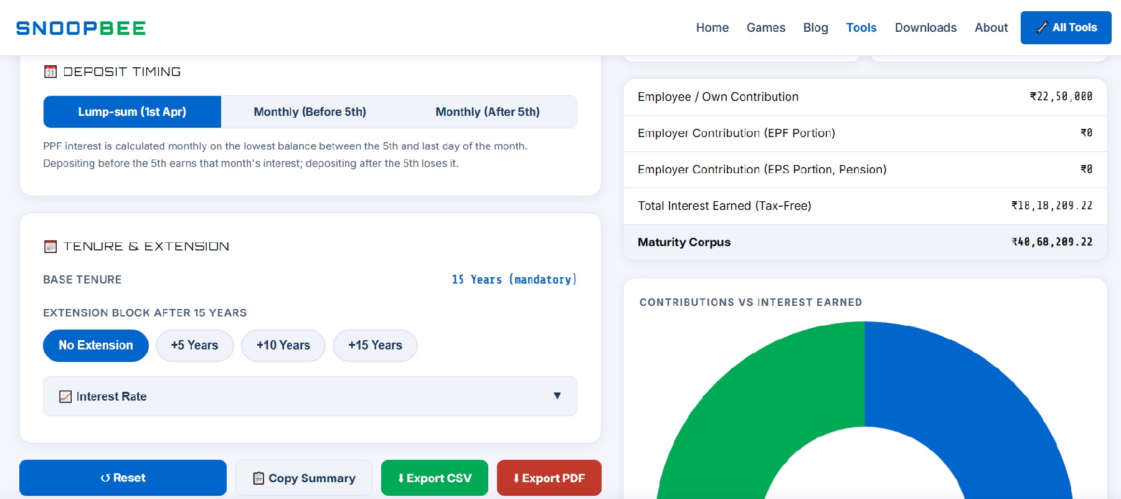Click the Contributions vs Interest Earned heading

(x=751, y=303)
